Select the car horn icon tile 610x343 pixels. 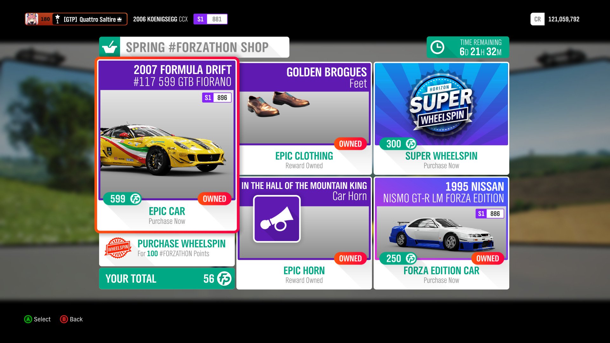tap(277, 219)
